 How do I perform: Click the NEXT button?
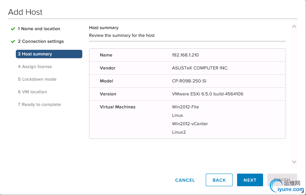250,180
